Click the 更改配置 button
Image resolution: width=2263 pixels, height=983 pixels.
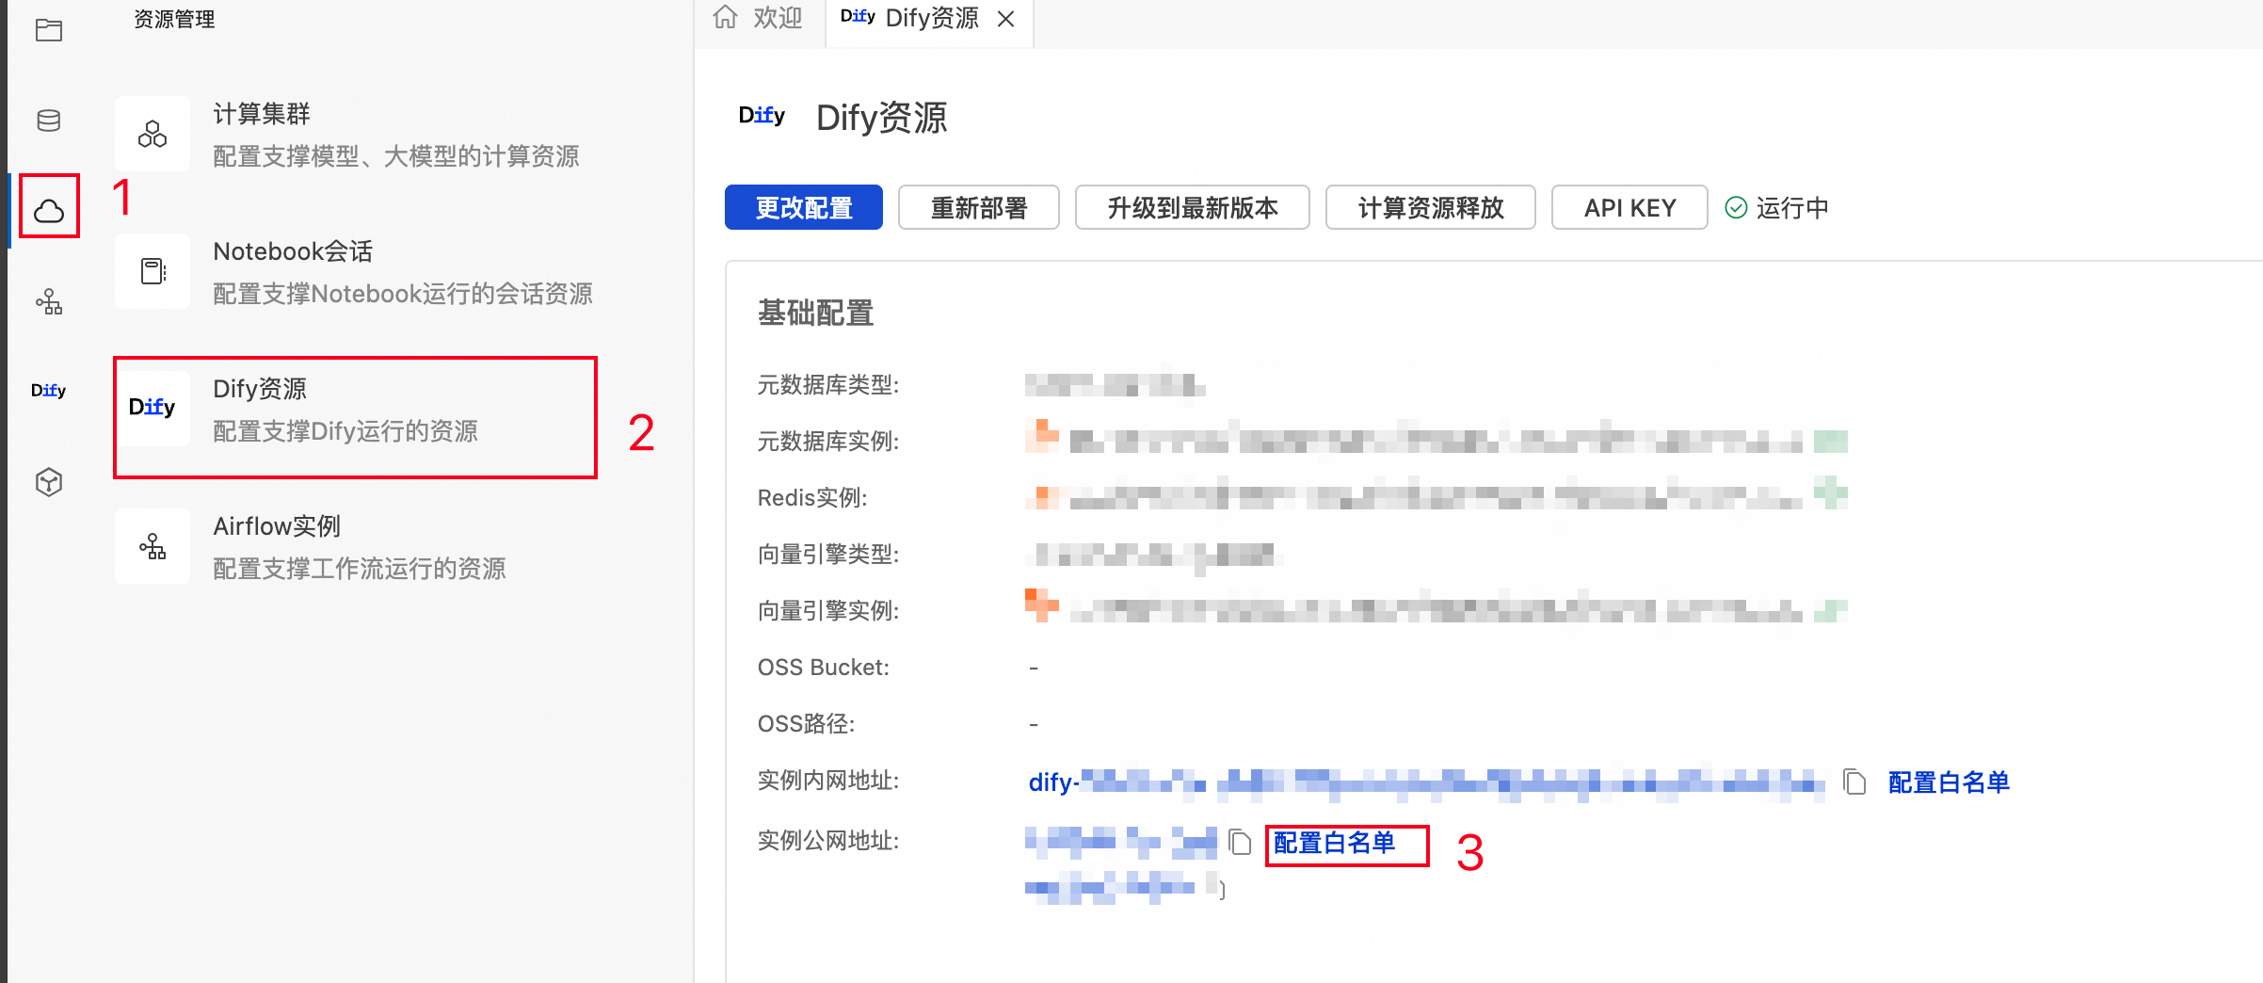[804, 207]
